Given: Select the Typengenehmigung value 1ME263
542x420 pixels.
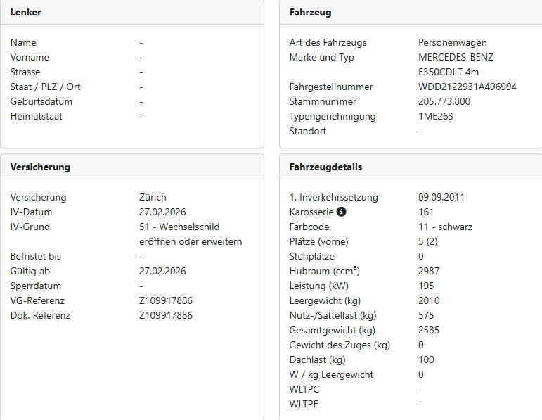Looking at the screenshot, I should tap(436, 116).
